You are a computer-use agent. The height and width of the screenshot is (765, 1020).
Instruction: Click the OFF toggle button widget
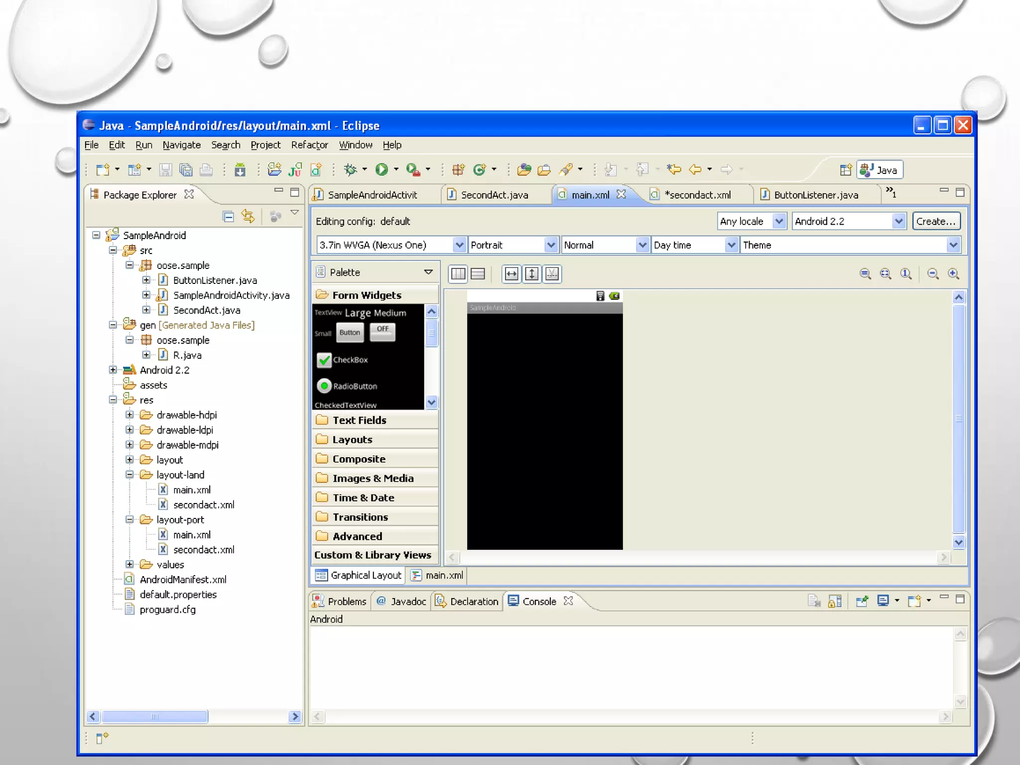pos(382,331)
